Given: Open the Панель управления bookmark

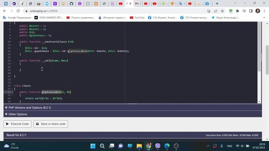Looking at the screenshot, I should (x=81, y=18).
